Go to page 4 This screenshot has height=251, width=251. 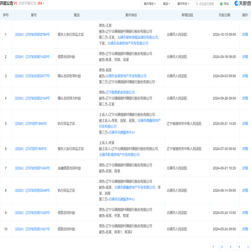click(x=239, y=247)
